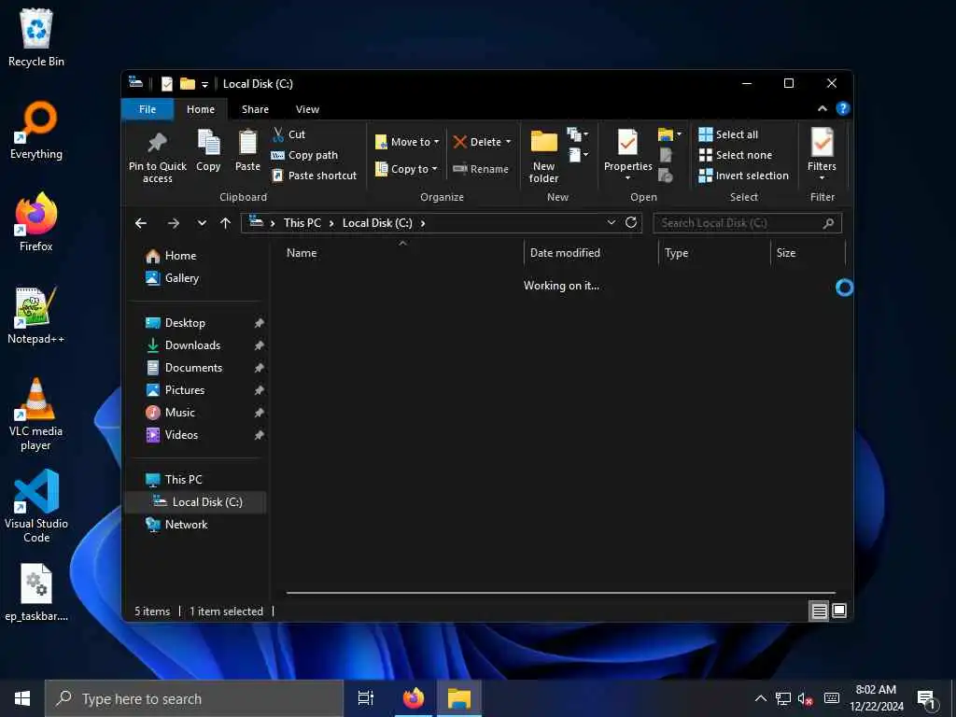Click the Edit document icon in Open group
The width and height of the screenshot is (956, 717).
pyautogui.click(x=666, y=155)
